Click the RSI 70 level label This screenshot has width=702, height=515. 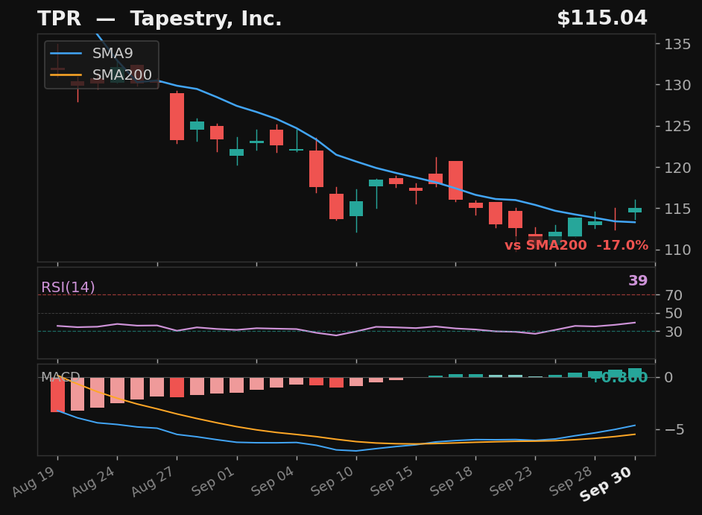[x=674, y=295]
